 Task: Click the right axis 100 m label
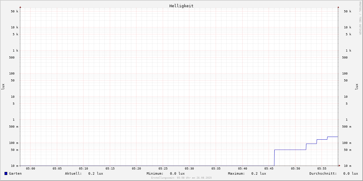(347, 143)
